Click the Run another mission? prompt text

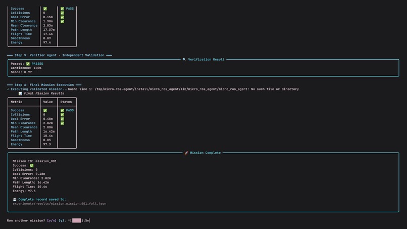click(x=26, y=221)
